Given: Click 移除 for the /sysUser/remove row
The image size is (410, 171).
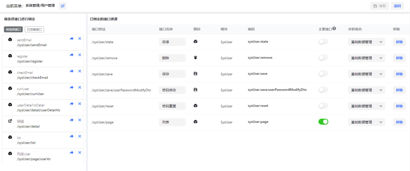Looking at the screenshot, I should pyautogui.click(x=399, y=58).
